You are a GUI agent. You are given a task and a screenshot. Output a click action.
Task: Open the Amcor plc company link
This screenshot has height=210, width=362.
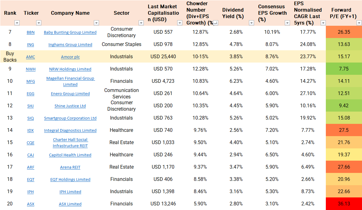pos(70,57)
